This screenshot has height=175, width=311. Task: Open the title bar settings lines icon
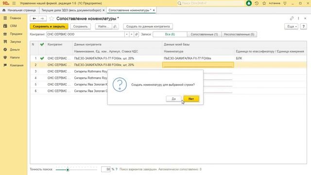285,3
